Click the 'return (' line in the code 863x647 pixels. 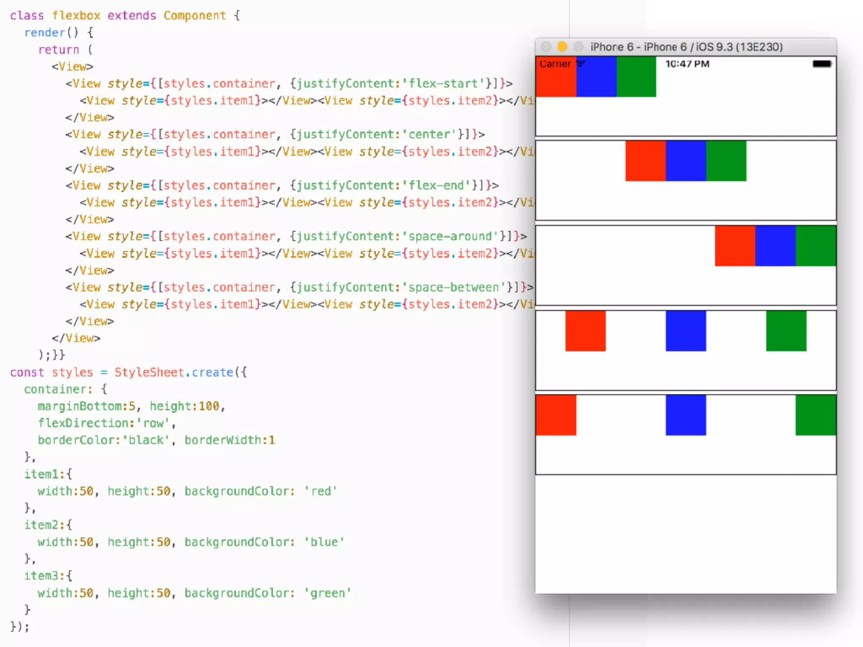click(65, 50)
